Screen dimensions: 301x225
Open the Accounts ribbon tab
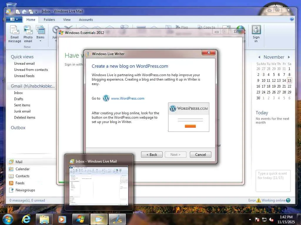(x=86, y=20)
